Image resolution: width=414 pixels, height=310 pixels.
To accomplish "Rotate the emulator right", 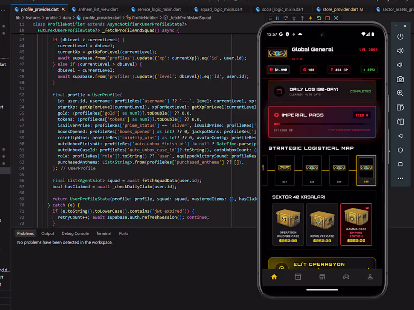I will (x=400, y=121).
